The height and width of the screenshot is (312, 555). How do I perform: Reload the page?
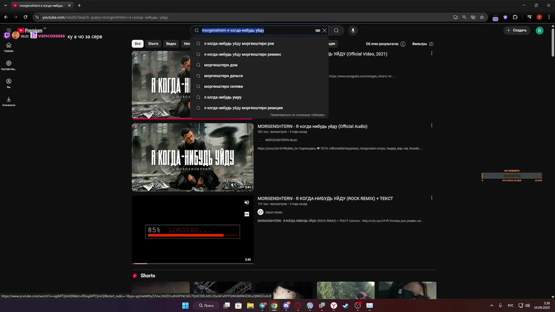point(26,17)
